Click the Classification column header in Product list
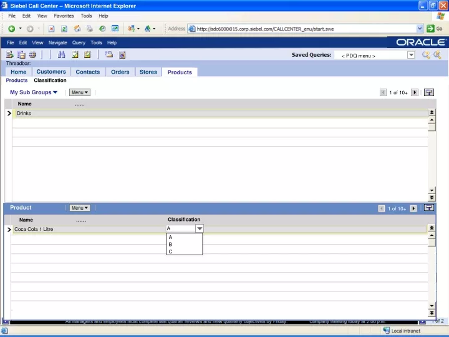The height and width of the screenshot is (337, 449). [x=184, y=220]
